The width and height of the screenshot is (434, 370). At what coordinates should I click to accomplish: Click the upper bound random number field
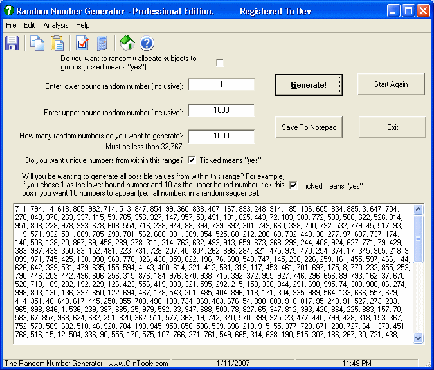(221, 111)
